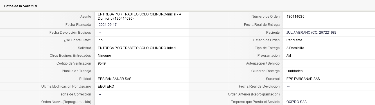The image size is (375, 105).
Task: Click the empty Orden Nueva (Reprogramación) field
Action: click(142, 102)
